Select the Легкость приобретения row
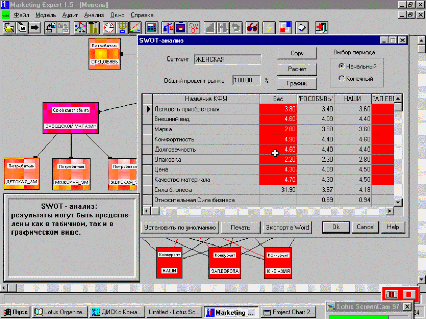This screenshot has height=319, width=426. [206, 109]
